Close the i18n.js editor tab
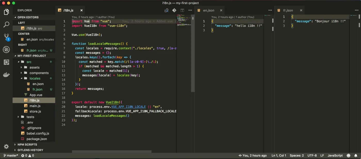The height and width of the screenshot is (159, 361). click(81, 10)
